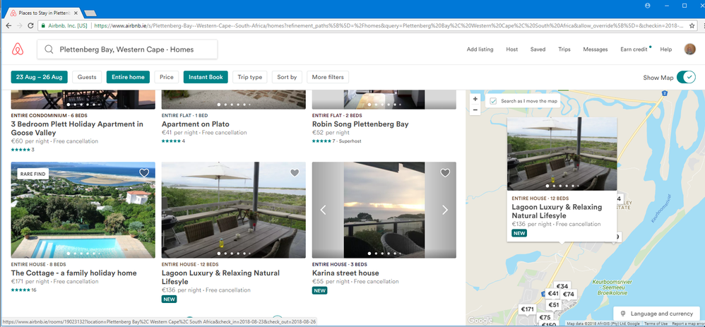This screenshot has height=327, width=705.
Task: Toggle the Show Map switch
Action: click(685, 77)
